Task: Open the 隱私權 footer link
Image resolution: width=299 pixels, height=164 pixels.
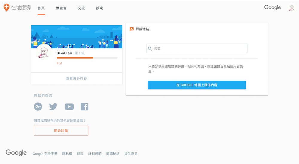Action: (67, 154)
